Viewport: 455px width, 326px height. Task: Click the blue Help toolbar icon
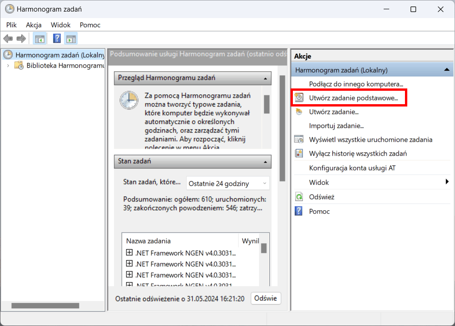tap(57, 38)
